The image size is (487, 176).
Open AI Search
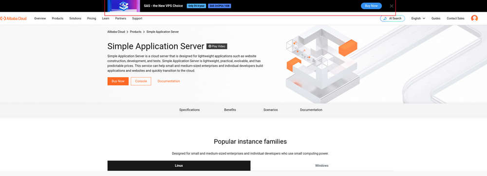[x=392, y=18]
